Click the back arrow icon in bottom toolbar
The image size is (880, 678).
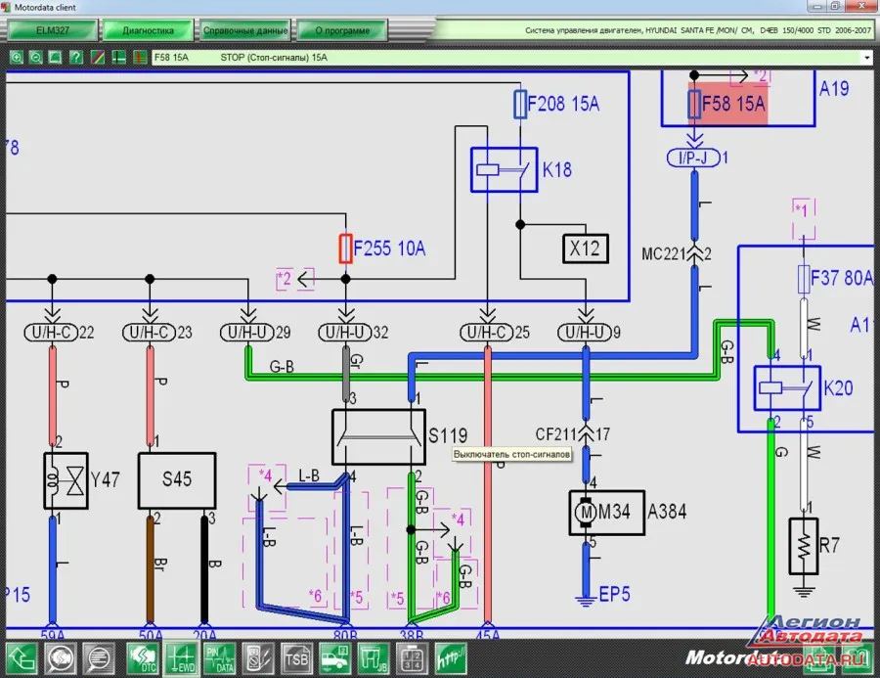[x=22, y=657]
